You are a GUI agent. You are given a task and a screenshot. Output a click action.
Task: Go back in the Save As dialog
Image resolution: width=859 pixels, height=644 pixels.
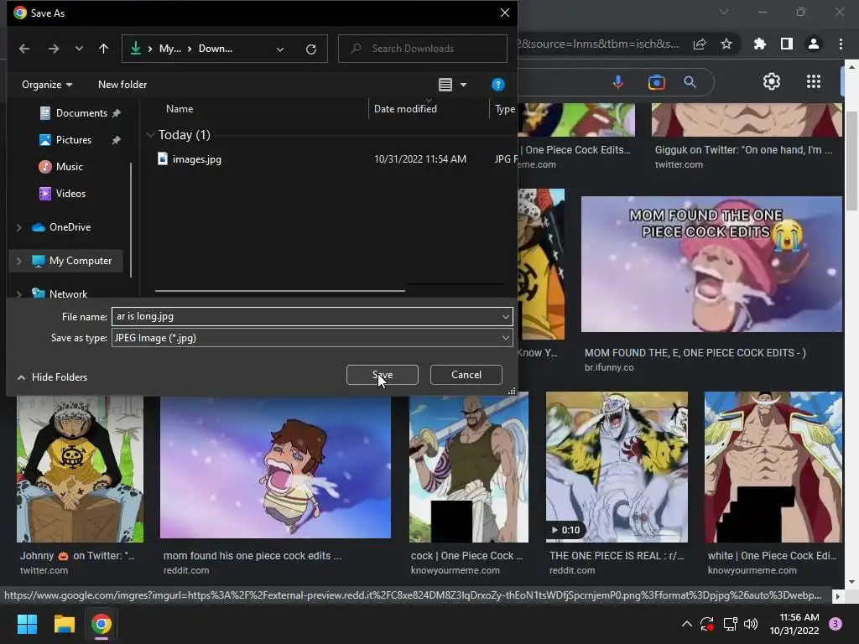point(24,49)
